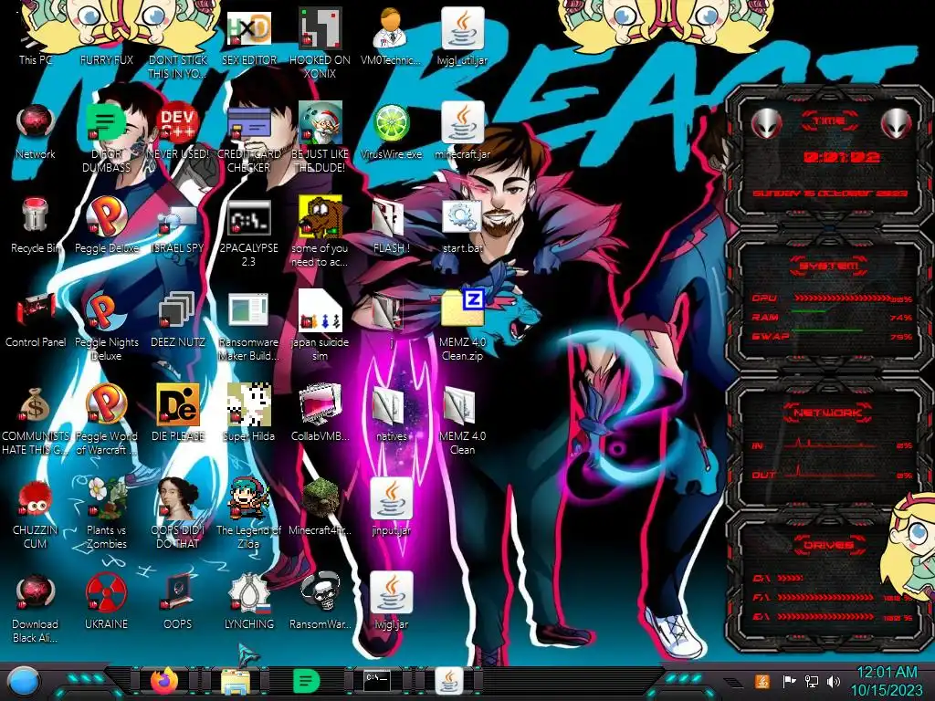935x701 pixels.
Task: Open the FLASH ! folder
Action: 391,218
